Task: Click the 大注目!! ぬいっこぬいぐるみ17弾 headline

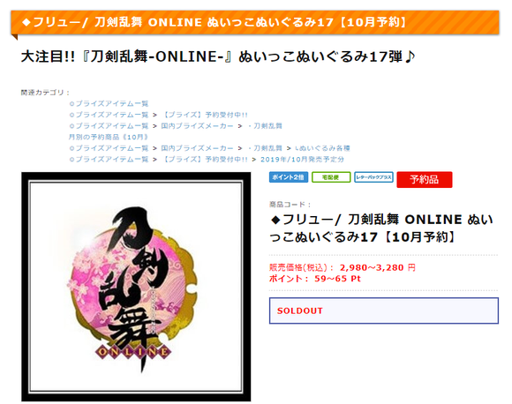Action: (218, 56)
